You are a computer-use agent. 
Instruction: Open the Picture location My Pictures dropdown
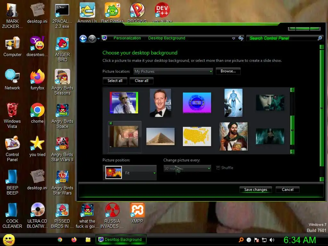(173, 71)
